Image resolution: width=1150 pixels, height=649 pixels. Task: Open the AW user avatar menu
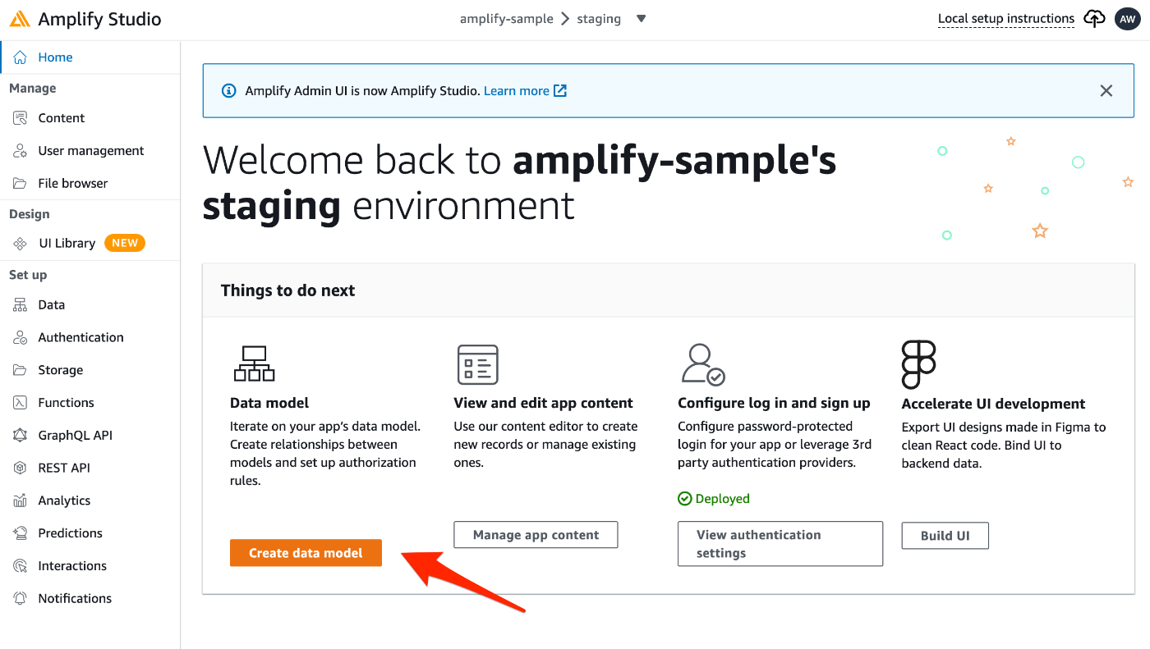point(1128,19)
